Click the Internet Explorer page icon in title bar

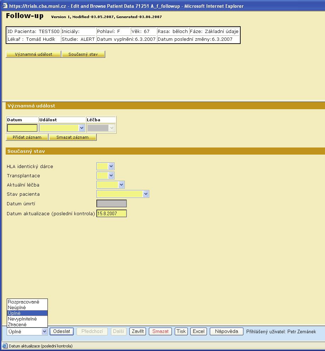point(5,6)
